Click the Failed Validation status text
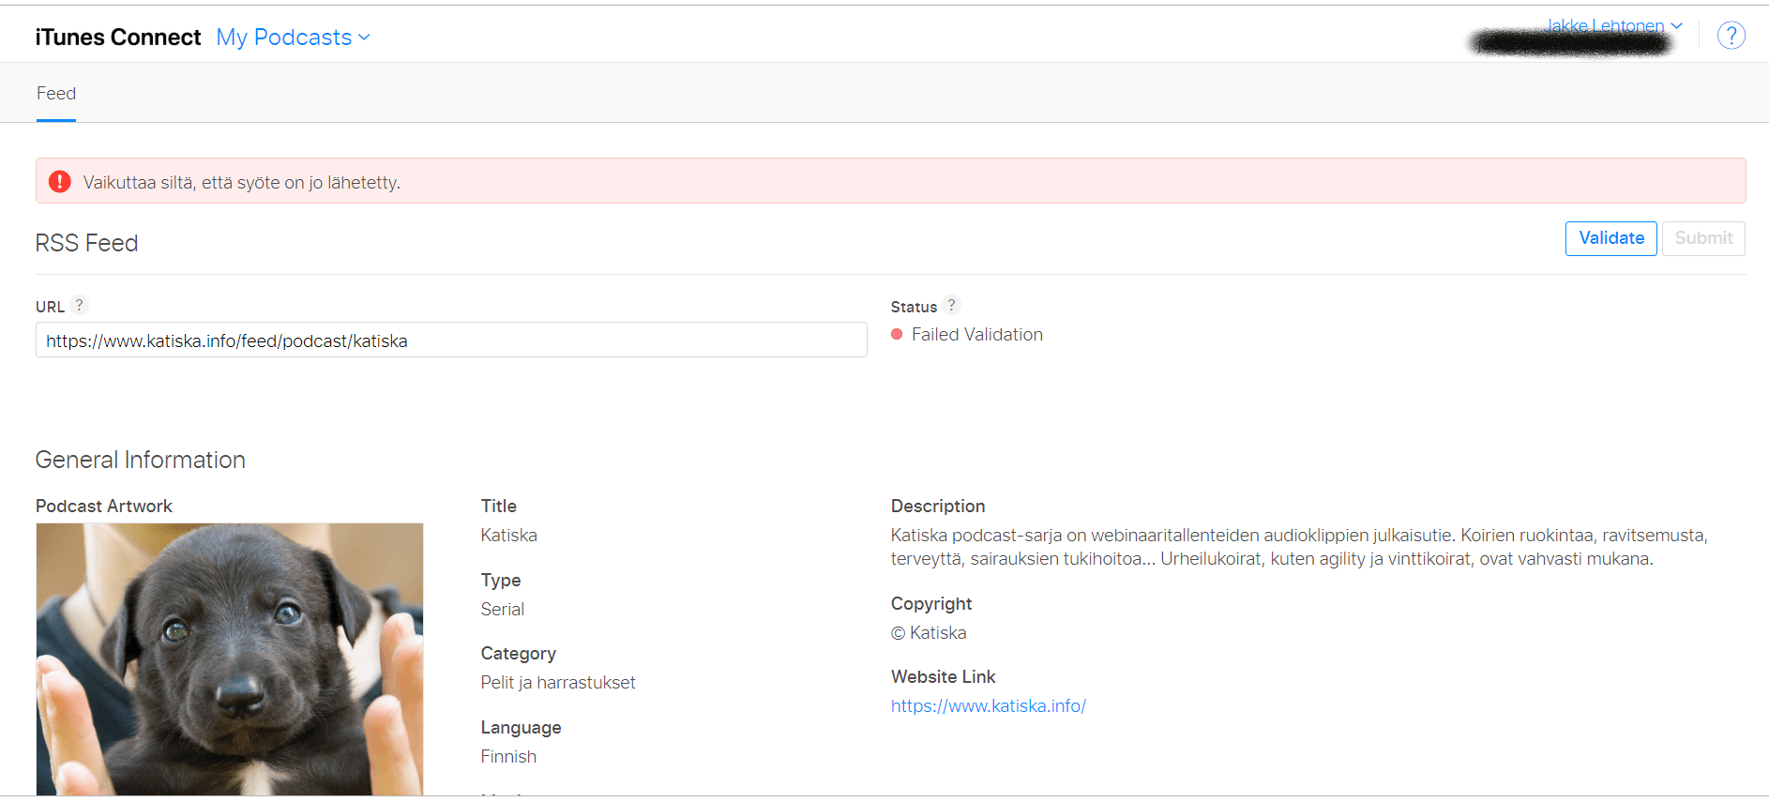Viewport: 1769px width, 802px height. pos(976,335)
